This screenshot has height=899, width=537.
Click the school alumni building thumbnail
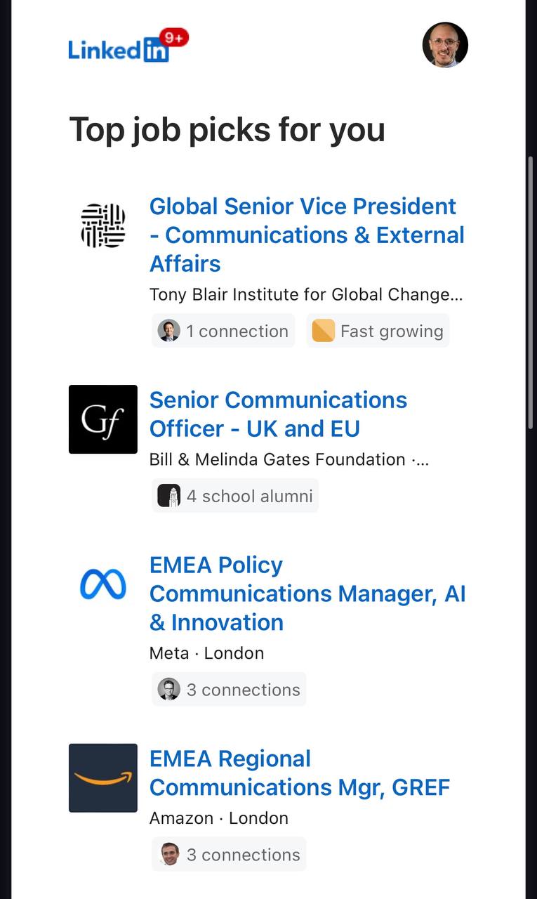pyautogui.click(x=169, y=496)
